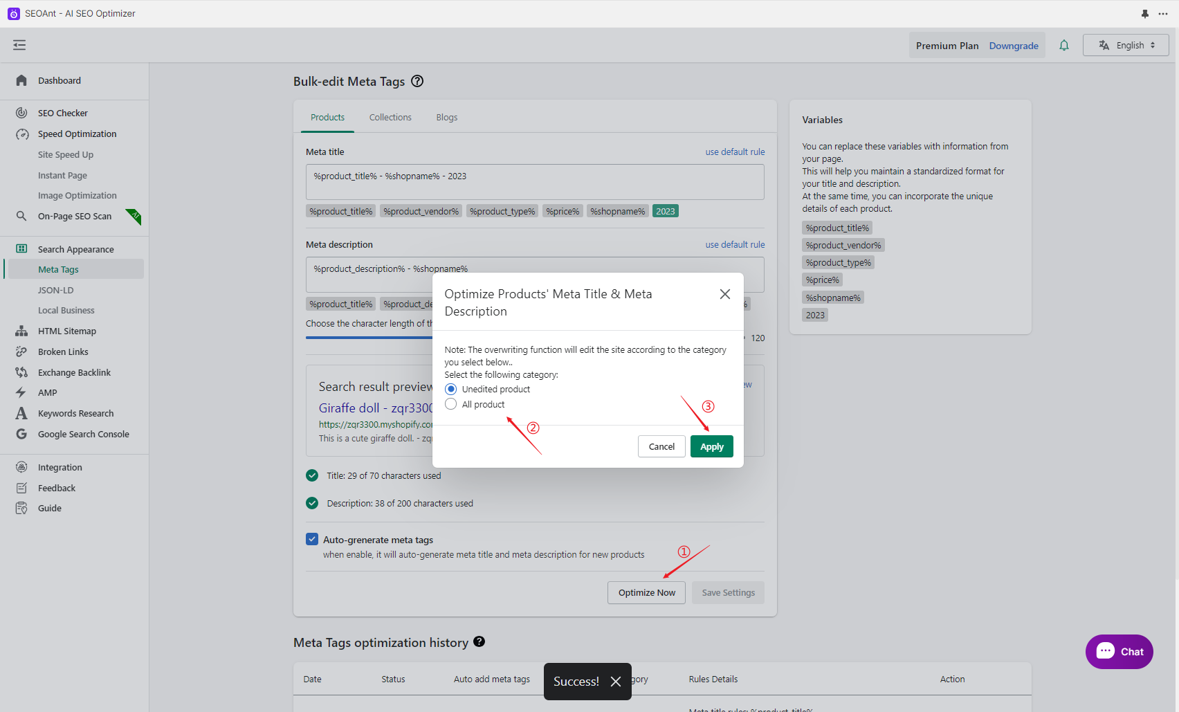Dismiss the Success toast notification

pos(615,682)
